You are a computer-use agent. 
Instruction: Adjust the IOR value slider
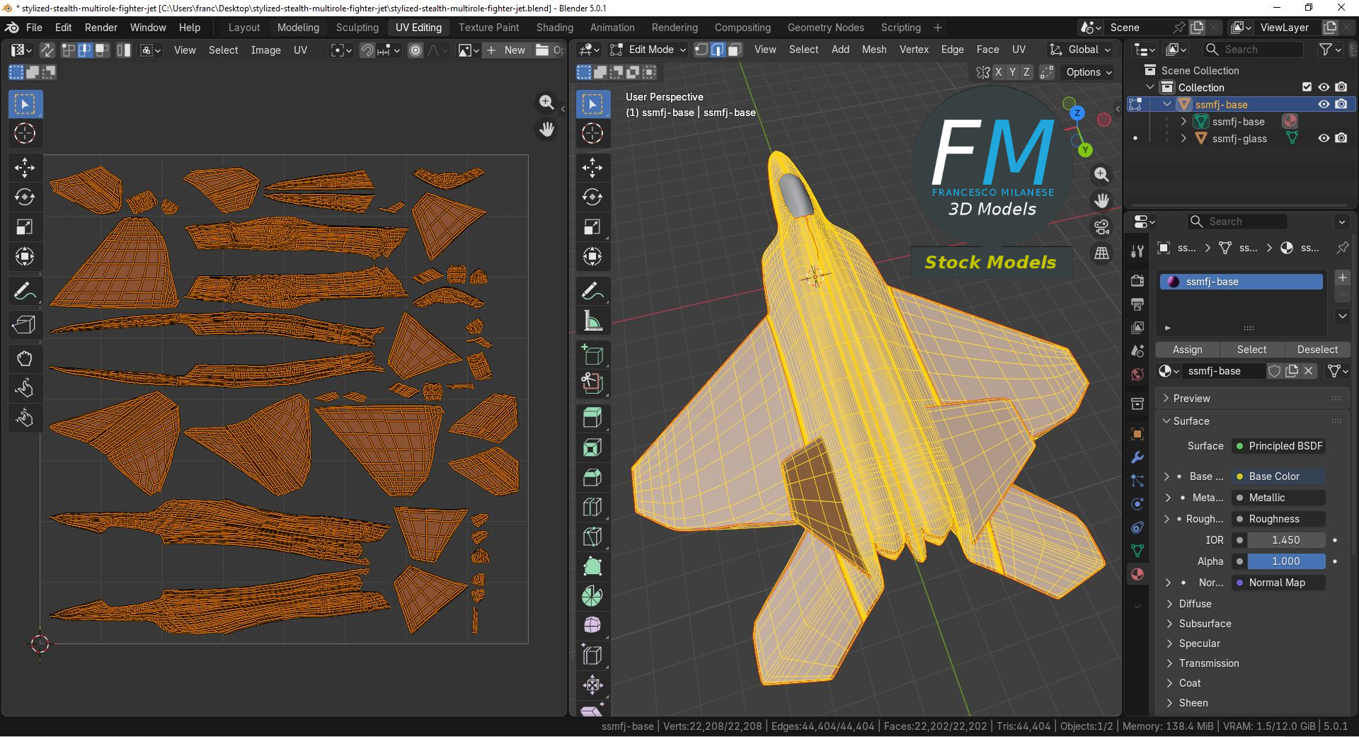(1285, 540)
